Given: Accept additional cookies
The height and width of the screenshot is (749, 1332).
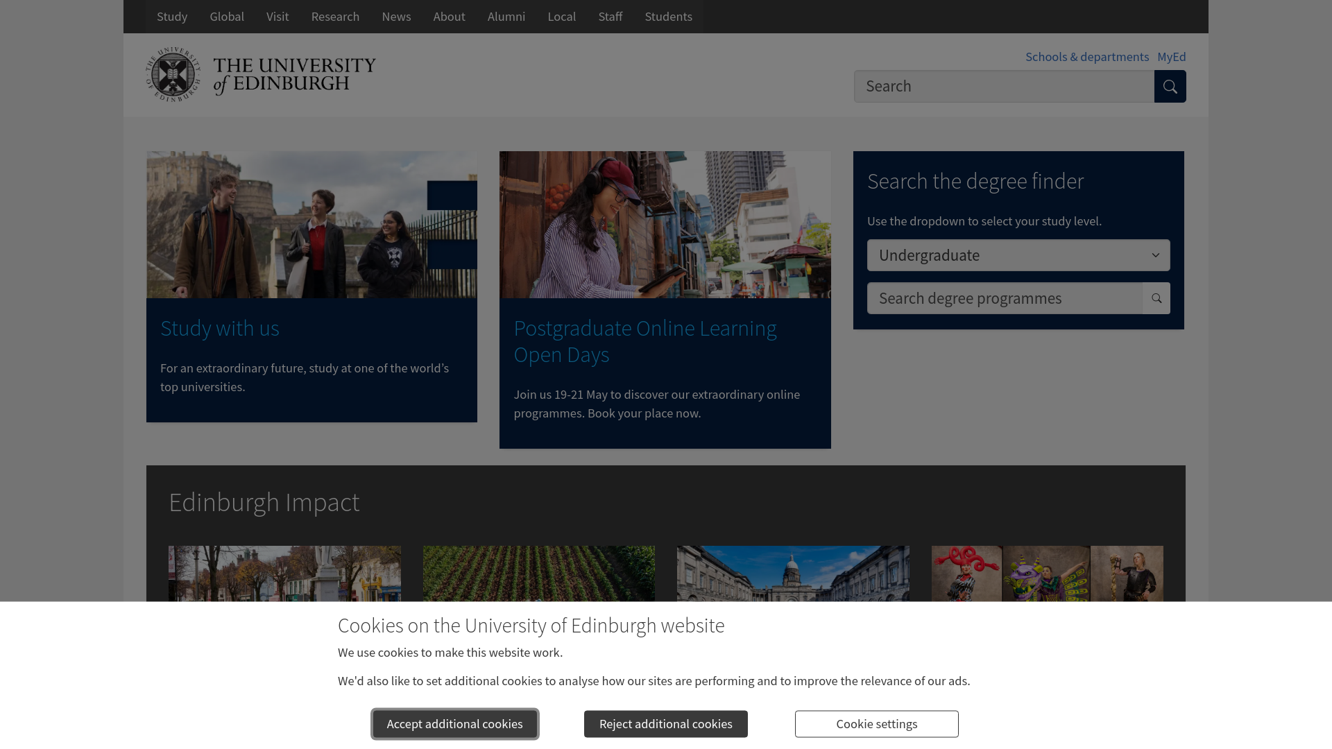Looking at the screenshot, I should tap(455, 724).
